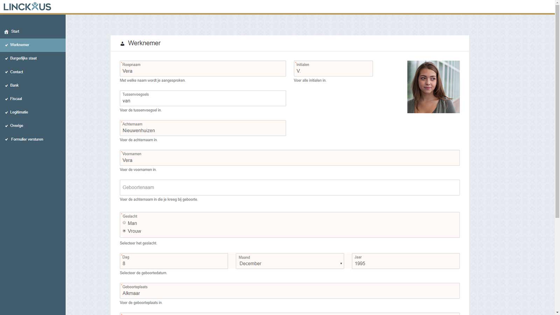Image resolution: width=560 pixels, height=315 pixels.
Task: Click the checkmark icon next to Contact
Action: (6, 72)
